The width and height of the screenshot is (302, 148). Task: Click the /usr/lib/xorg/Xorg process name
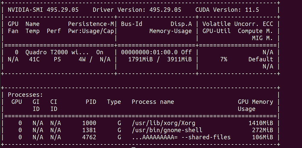pyautogui.click(x=163, y=123)
